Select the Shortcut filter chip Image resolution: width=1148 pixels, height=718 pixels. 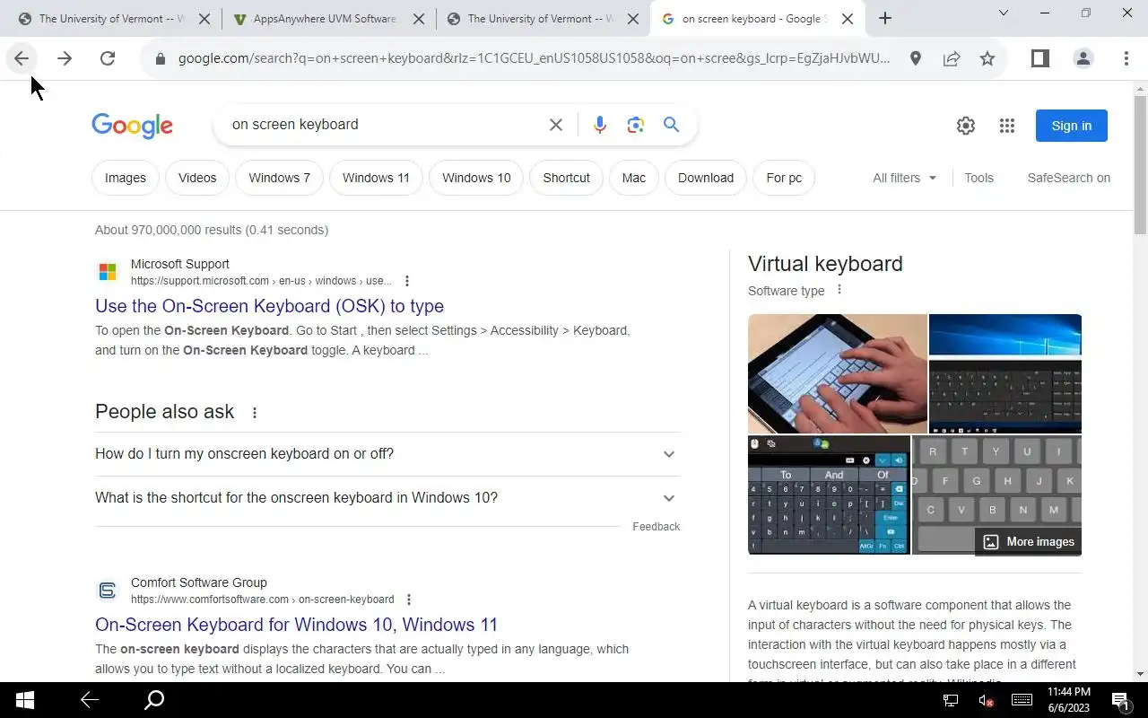(x=566, y=178)
